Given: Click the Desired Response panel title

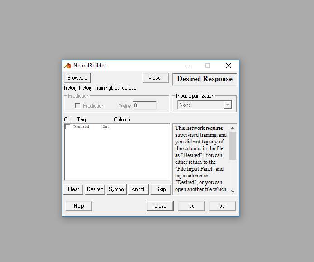Looking at the screenshot, I should pos(205,79).
